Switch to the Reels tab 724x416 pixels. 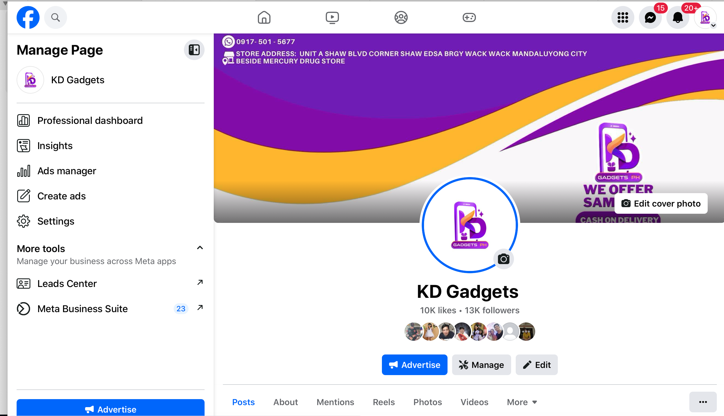point(384,402)
